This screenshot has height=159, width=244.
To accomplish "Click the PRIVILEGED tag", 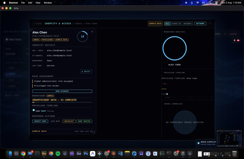I will (47, 40).
